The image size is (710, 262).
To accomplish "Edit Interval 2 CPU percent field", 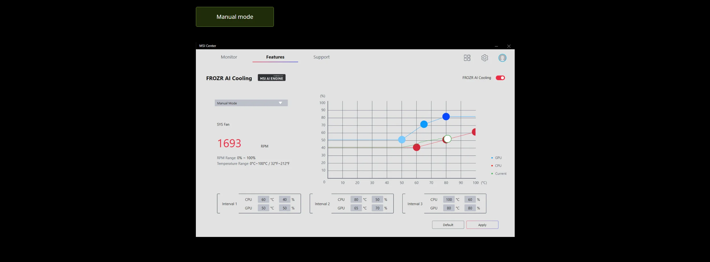I will click(377, 200).
